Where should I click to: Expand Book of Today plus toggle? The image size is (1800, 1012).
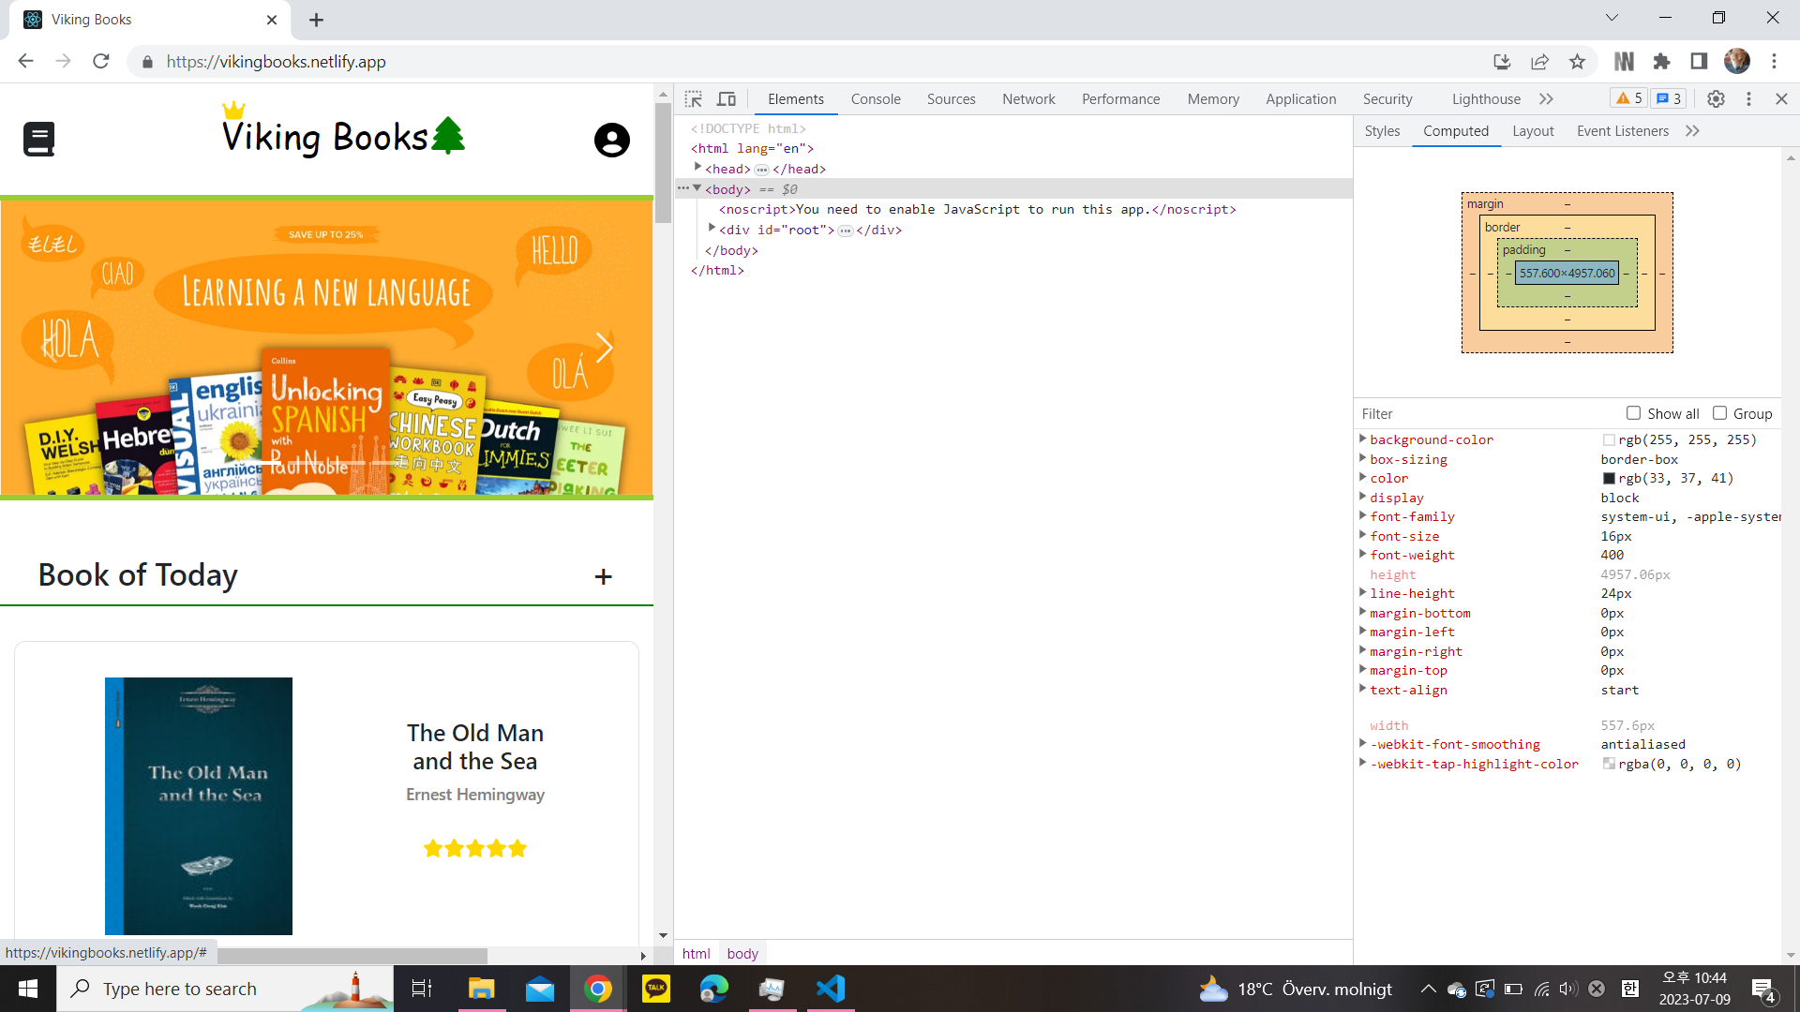tap(603, 577)
